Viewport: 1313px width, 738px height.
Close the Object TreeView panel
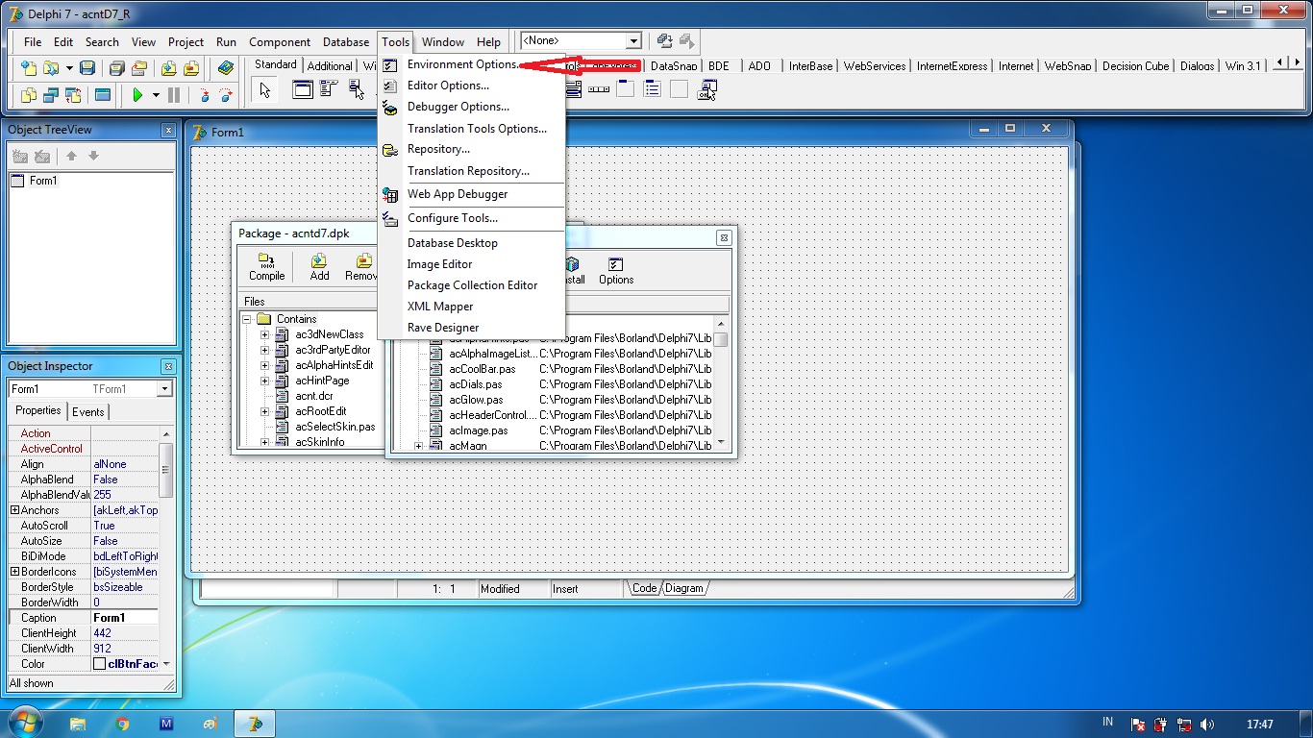[x=168, y=130]
